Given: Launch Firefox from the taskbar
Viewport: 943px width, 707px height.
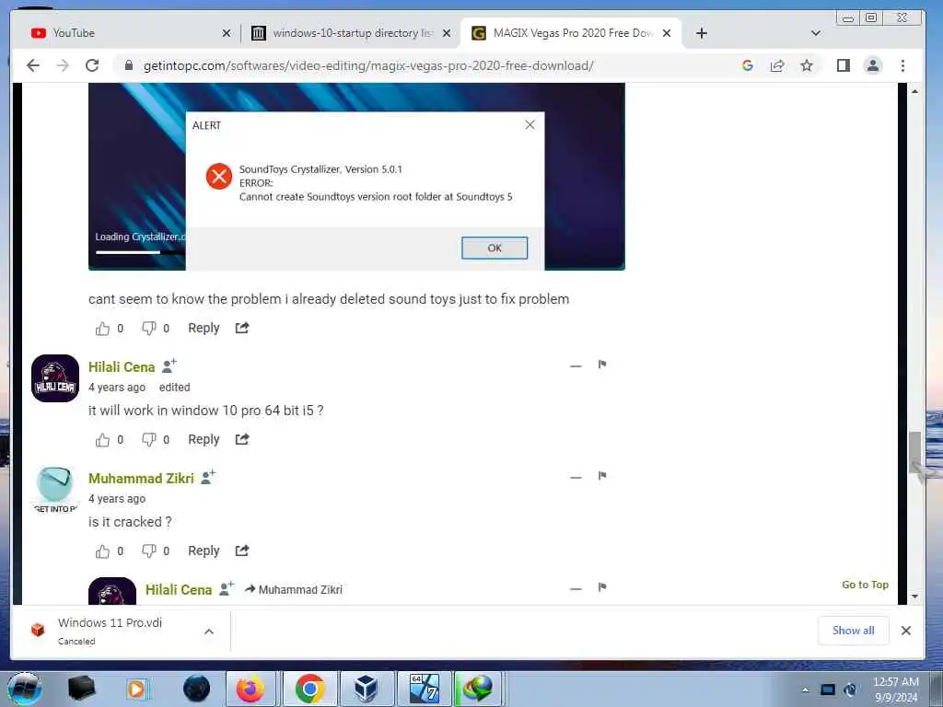Looking at the screenshot, I should coord(250,689).
